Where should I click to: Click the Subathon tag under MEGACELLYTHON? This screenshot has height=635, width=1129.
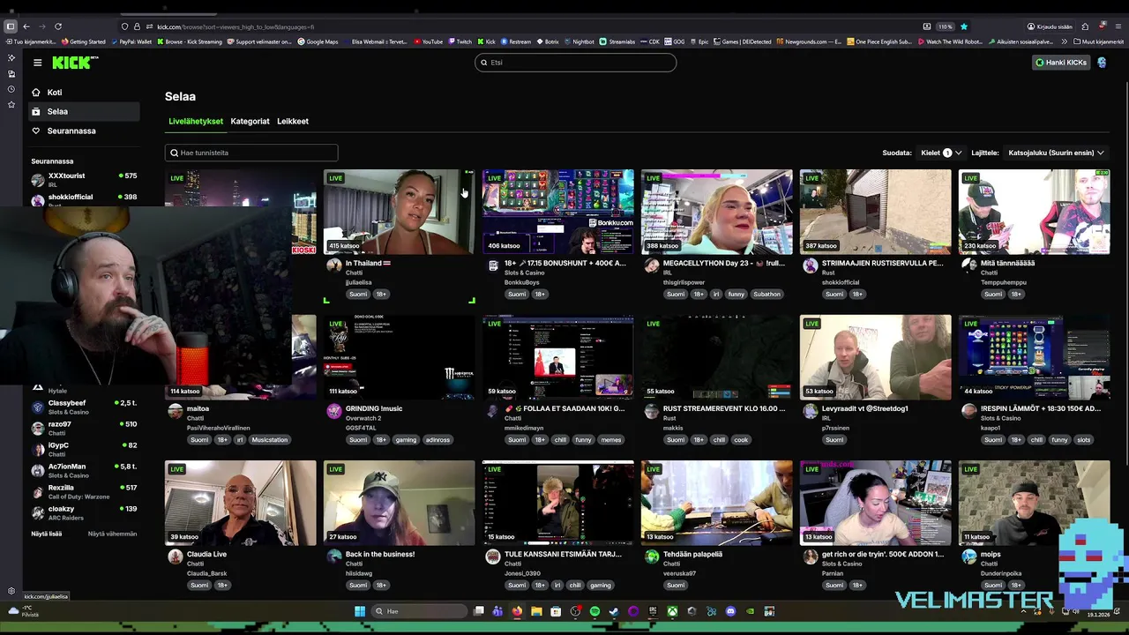766,294
